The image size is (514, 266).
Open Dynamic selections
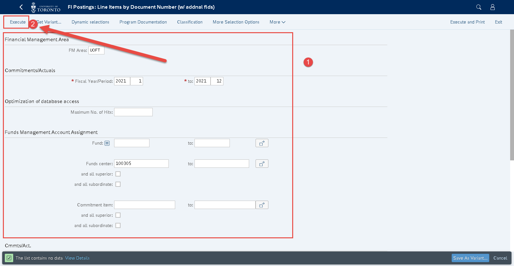pyautogui.click(x=90, y=22)
